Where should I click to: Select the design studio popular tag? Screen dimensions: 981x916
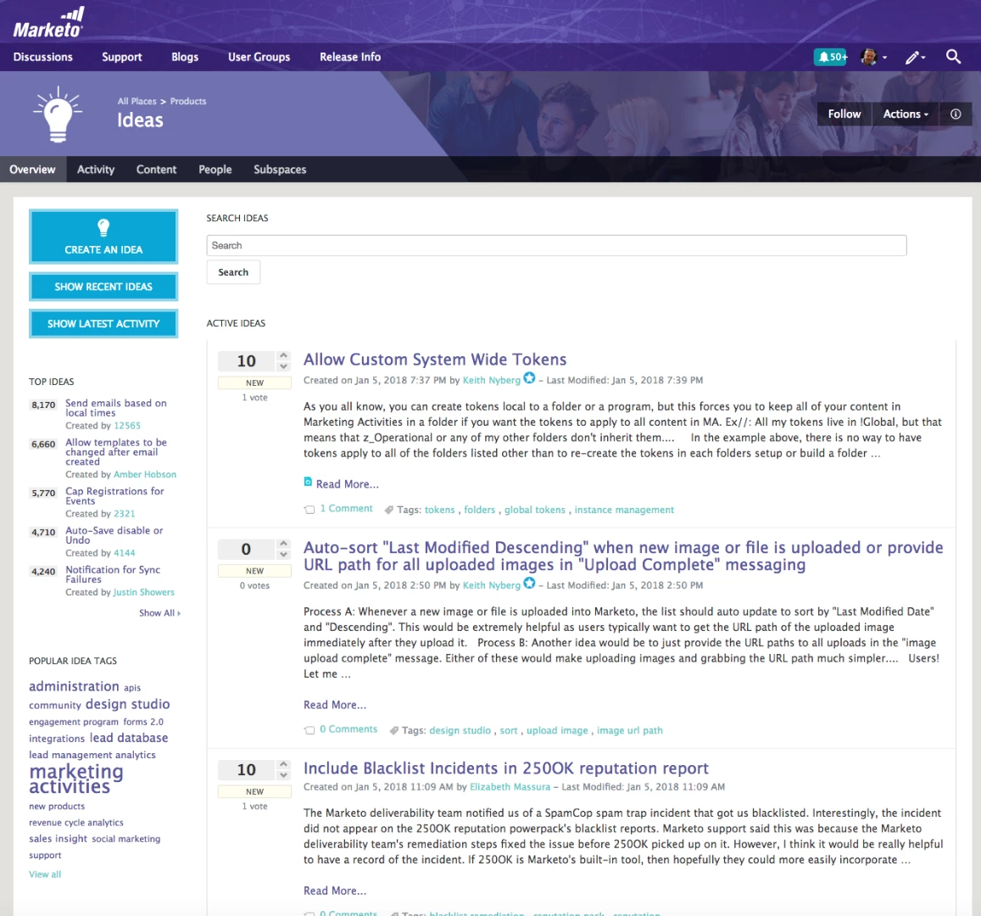click(x=128, y=704)
